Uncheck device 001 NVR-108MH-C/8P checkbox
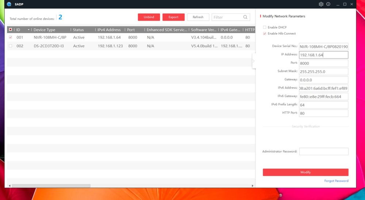This screenshot has width=365, height=200. coord(10,37)
